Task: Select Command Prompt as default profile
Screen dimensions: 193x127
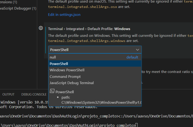Action: point(95,76)
